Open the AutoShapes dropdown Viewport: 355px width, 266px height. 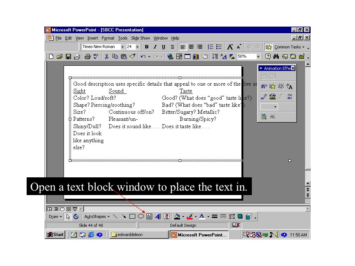pyautogui.click(x=97, y=216)
